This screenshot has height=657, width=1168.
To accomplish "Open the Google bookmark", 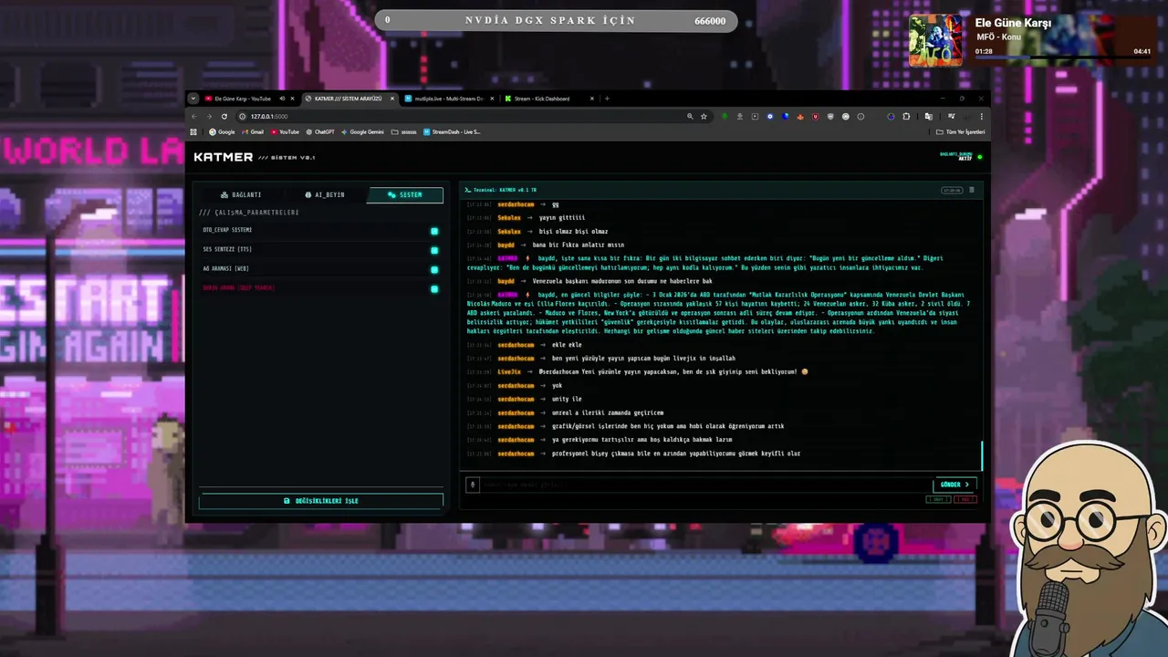I will pos(222,132).
